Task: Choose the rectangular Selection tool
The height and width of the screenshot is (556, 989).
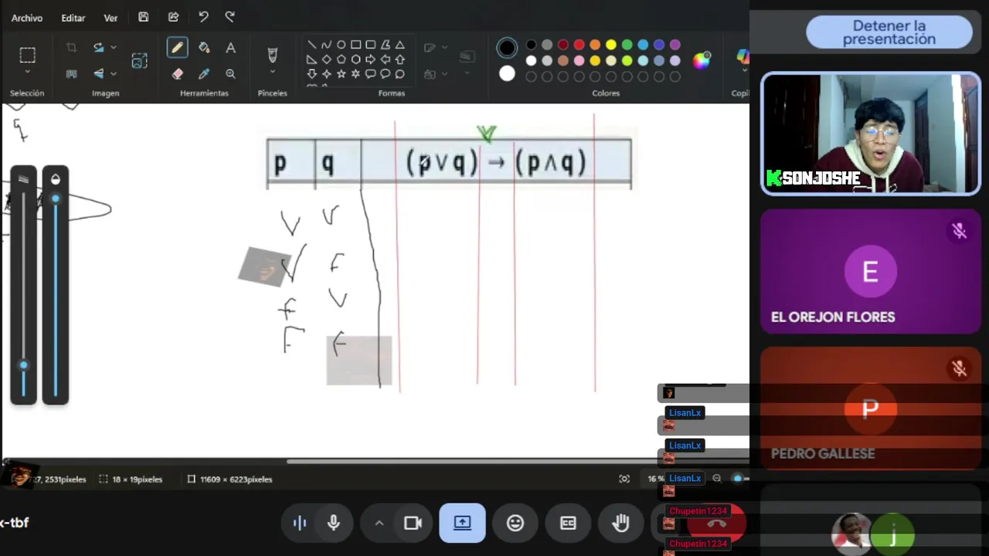Action: 27,56
